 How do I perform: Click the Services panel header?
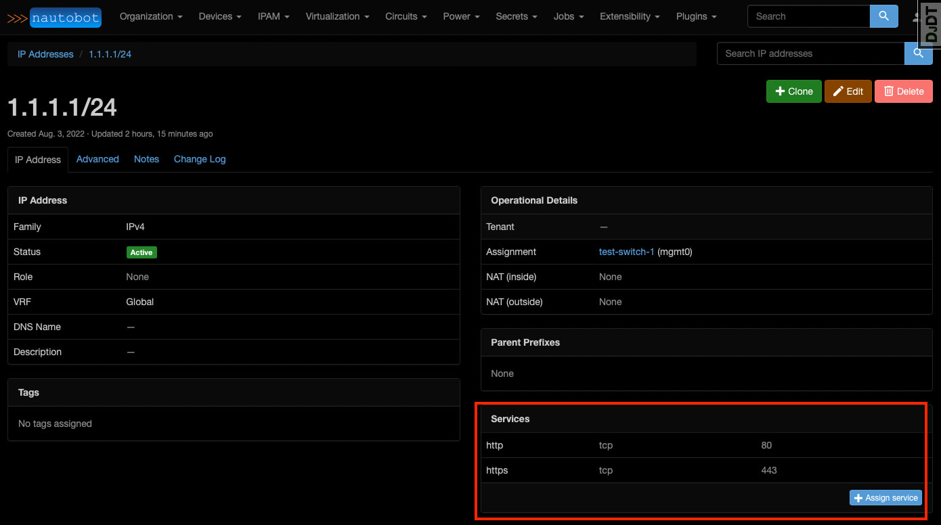[x=707, y=419]
